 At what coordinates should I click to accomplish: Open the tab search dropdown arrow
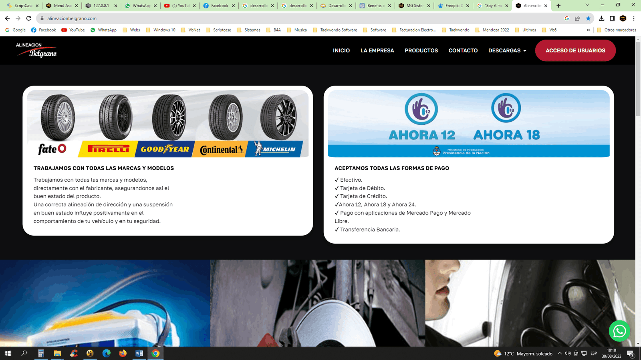pos(587,5)
